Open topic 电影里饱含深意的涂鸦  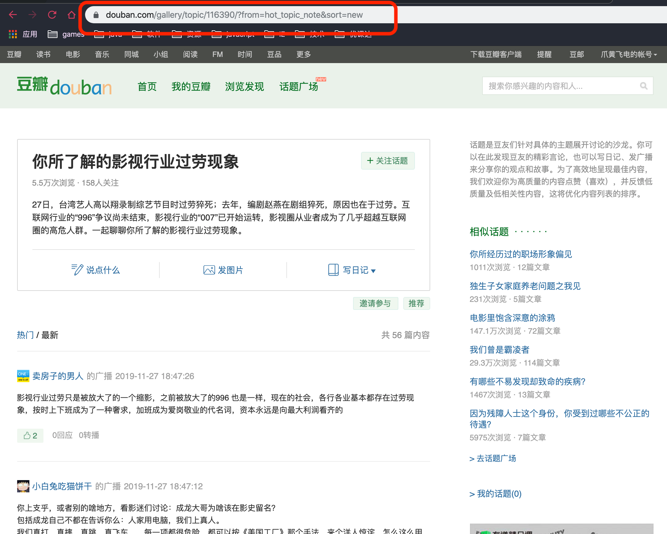[x=512, y=318]
